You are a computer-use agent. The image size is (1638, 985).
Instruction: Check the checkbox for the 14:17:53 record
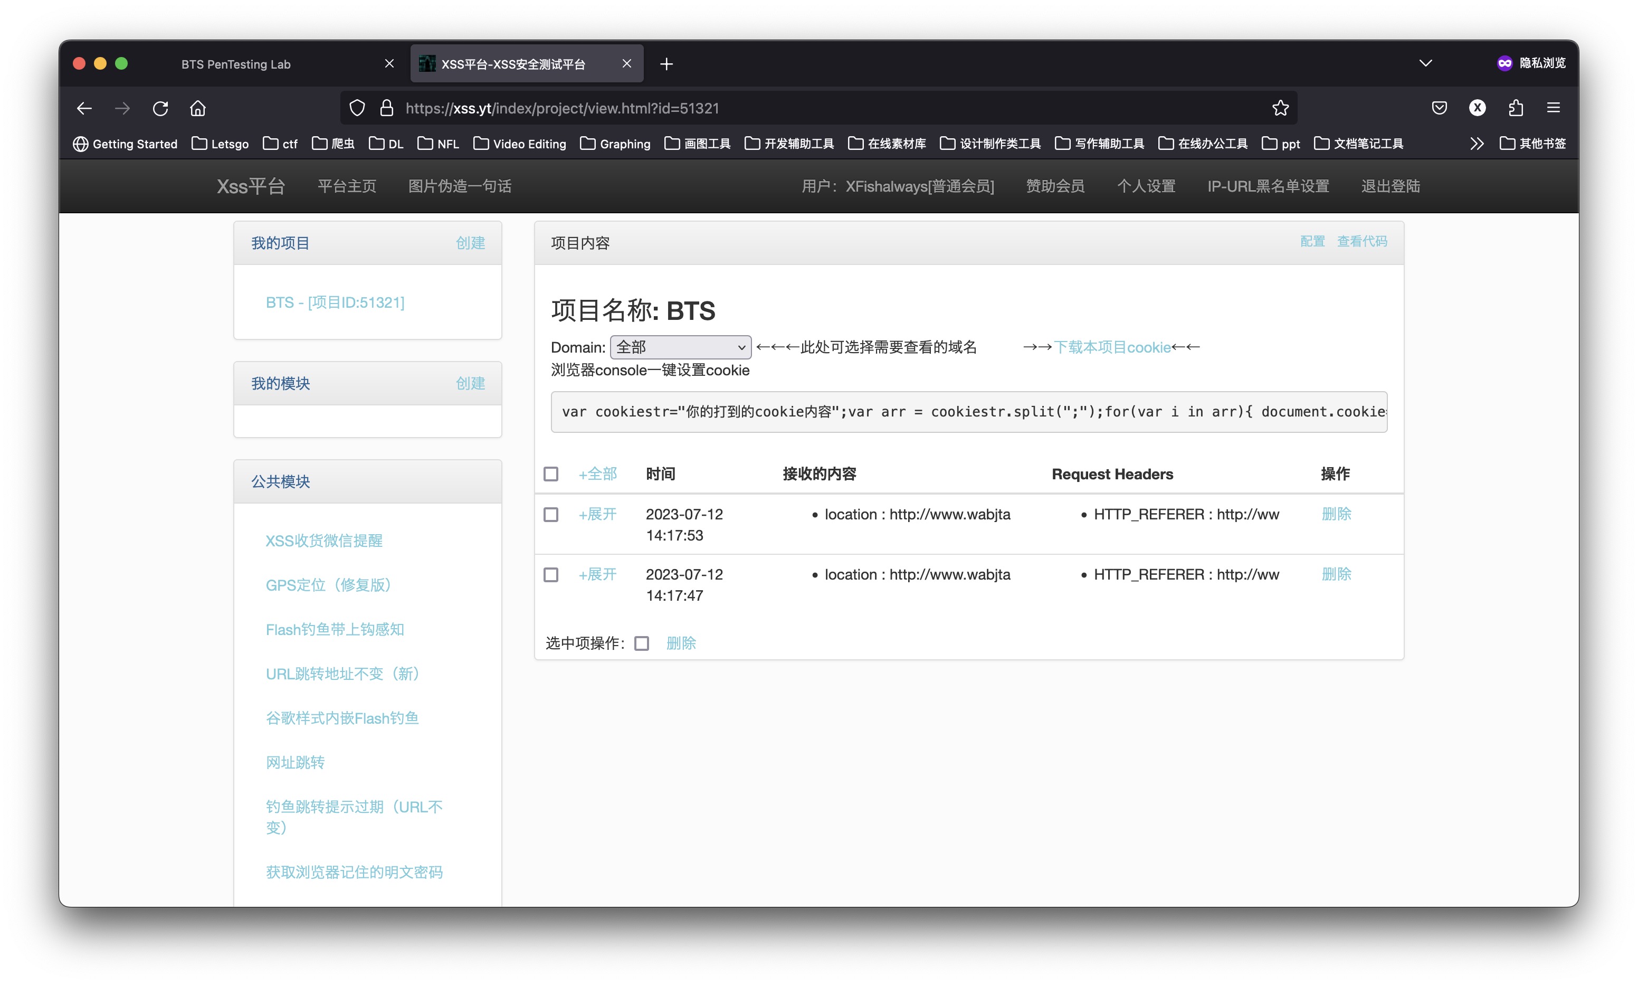coord(551,514)
